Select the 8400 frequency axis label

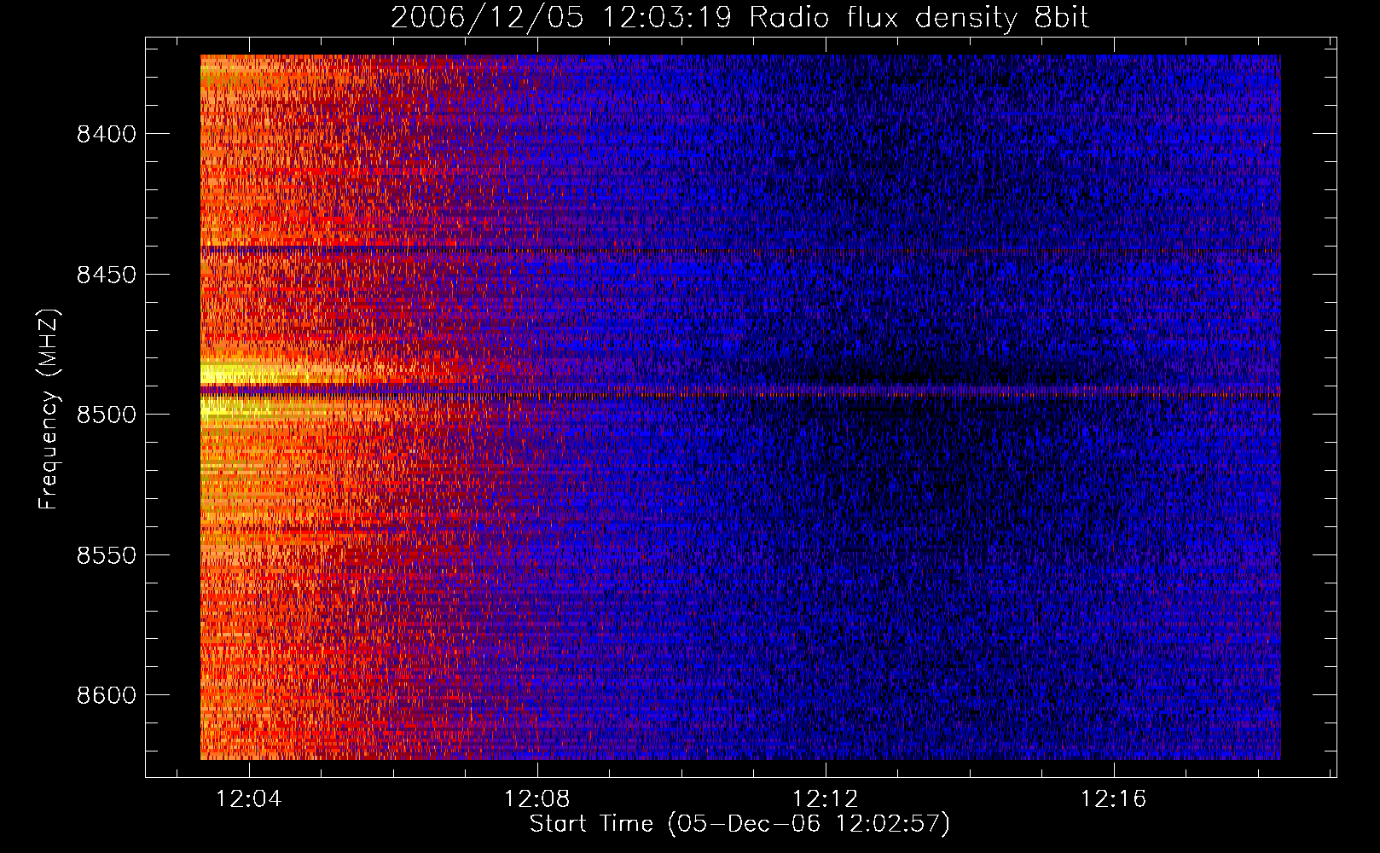tap(107, 134)
